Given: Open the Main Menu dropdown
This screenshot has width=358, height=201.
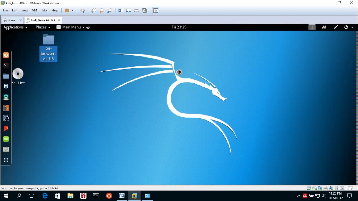Looking at the screenshot, I should pyautogui.click(x=70, y=27).
